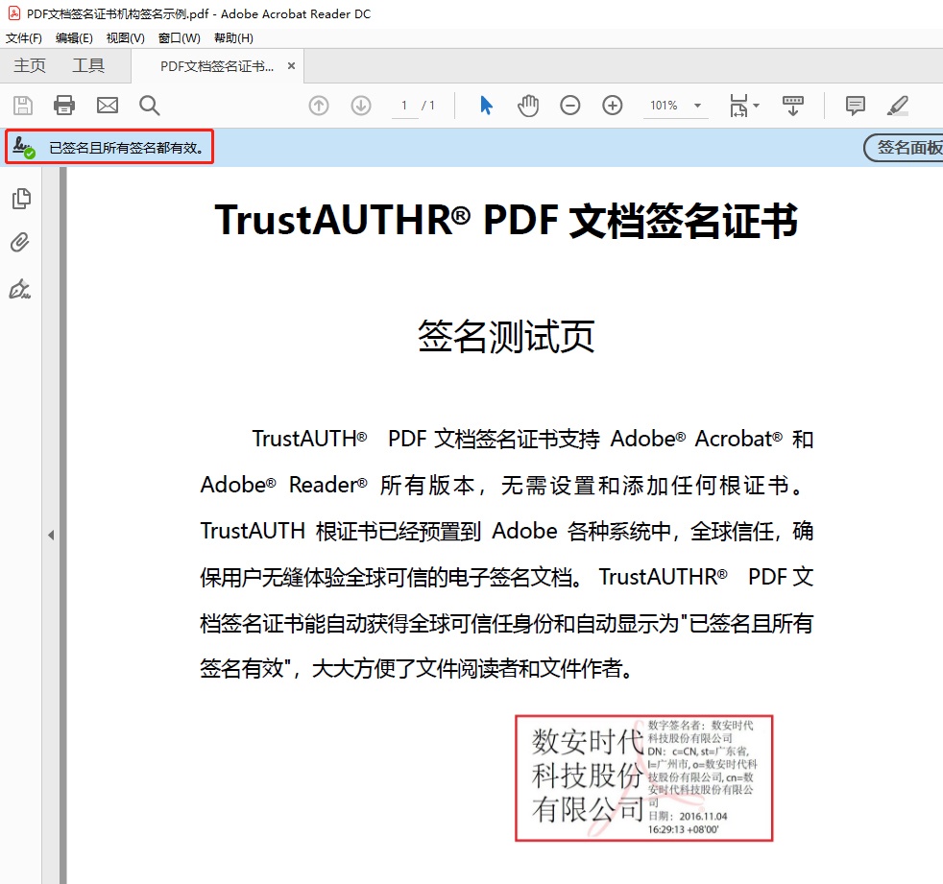The width and height of the screenshot is (943, 884).
Task: Expand the left navigation pane arrow
Action: click(51, 535)
